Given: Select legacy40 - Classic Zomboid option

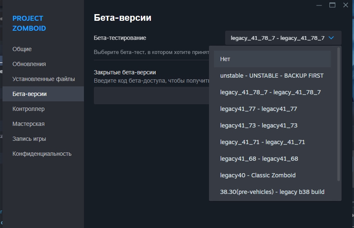Looking at the screenshot, I should [x=272, y=175].
